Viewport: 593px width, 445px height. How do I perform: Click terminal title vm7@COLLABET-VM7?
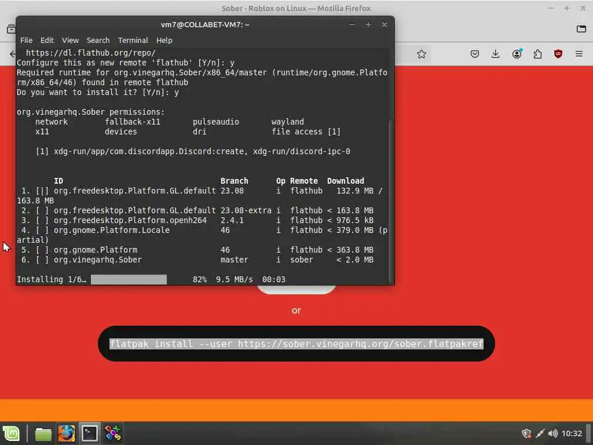[x=205, y=24]
